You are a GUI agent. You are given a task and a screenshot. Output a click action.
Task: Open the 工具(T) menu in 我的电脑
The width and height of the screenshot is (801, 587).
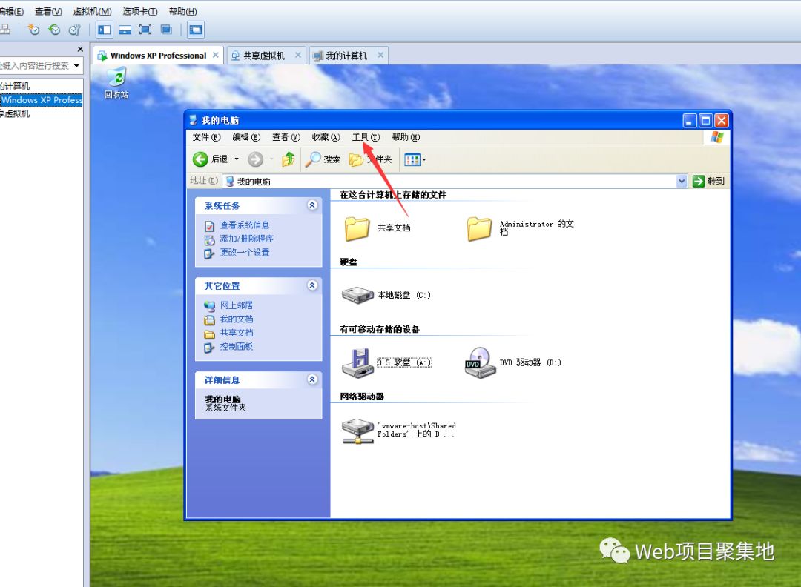click(366, 137)
